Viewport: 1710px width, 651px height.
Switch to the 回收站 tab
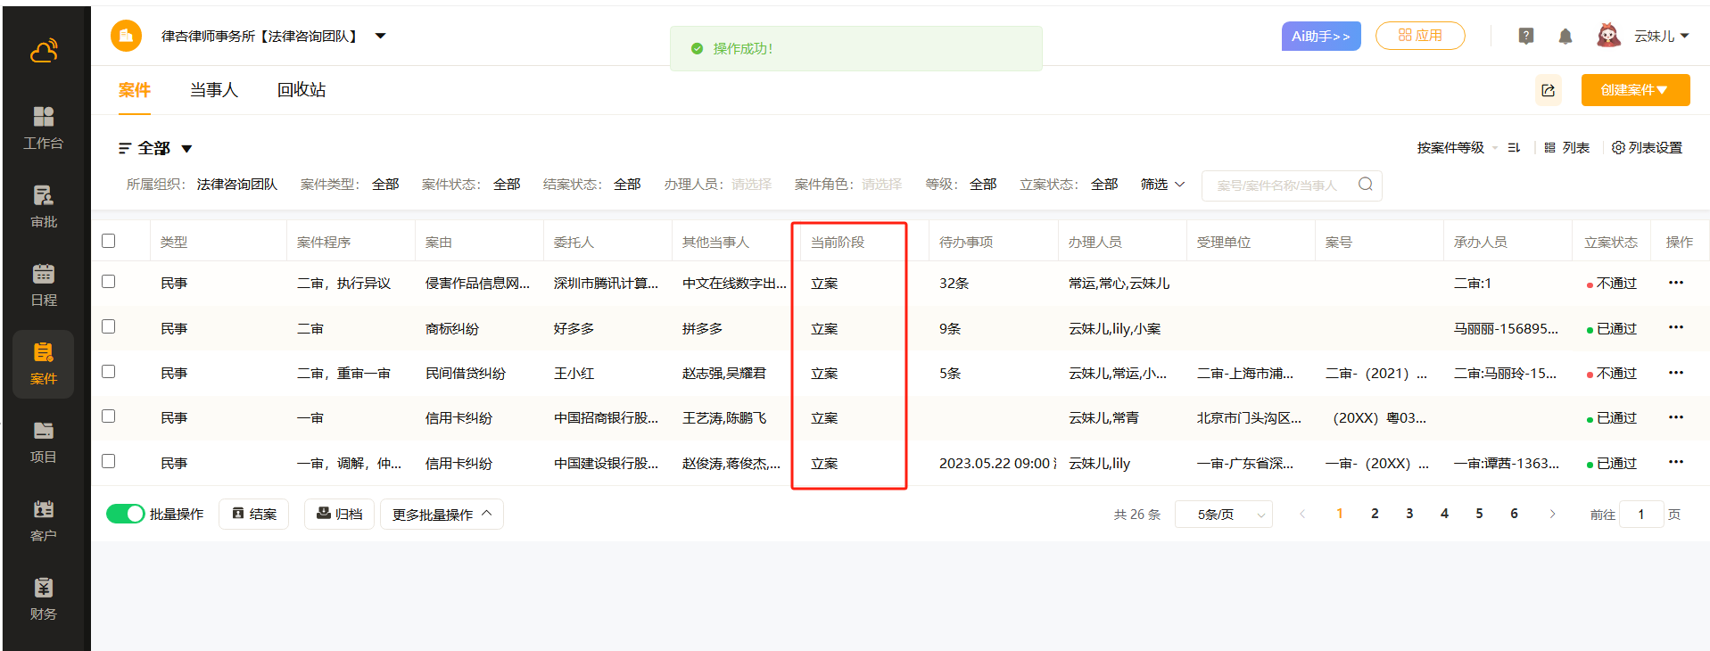(x=302, y=90)
